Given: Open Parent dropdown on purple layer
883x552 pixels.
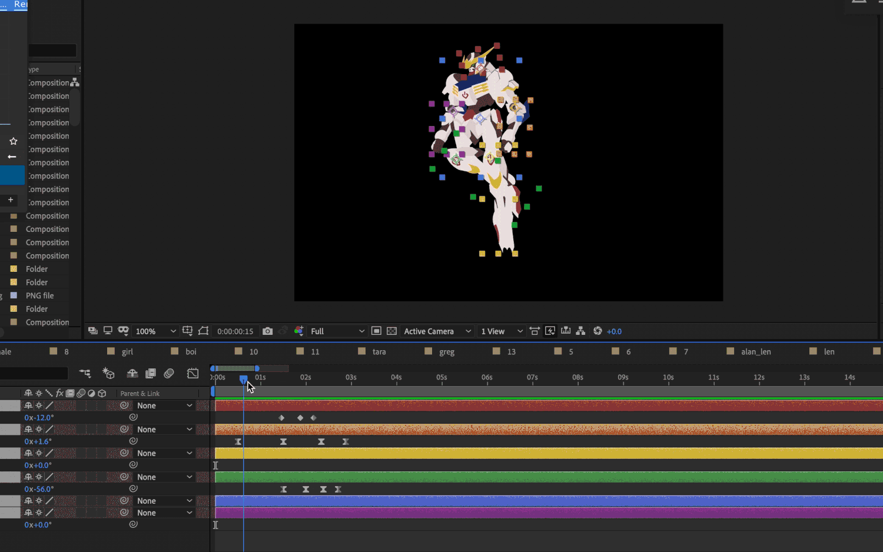Looking at the screenshot, I should click(x=164, y=513).
